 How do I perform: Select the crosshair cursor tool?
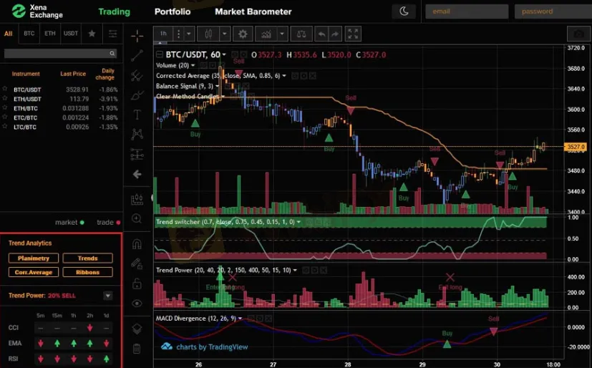137,36
